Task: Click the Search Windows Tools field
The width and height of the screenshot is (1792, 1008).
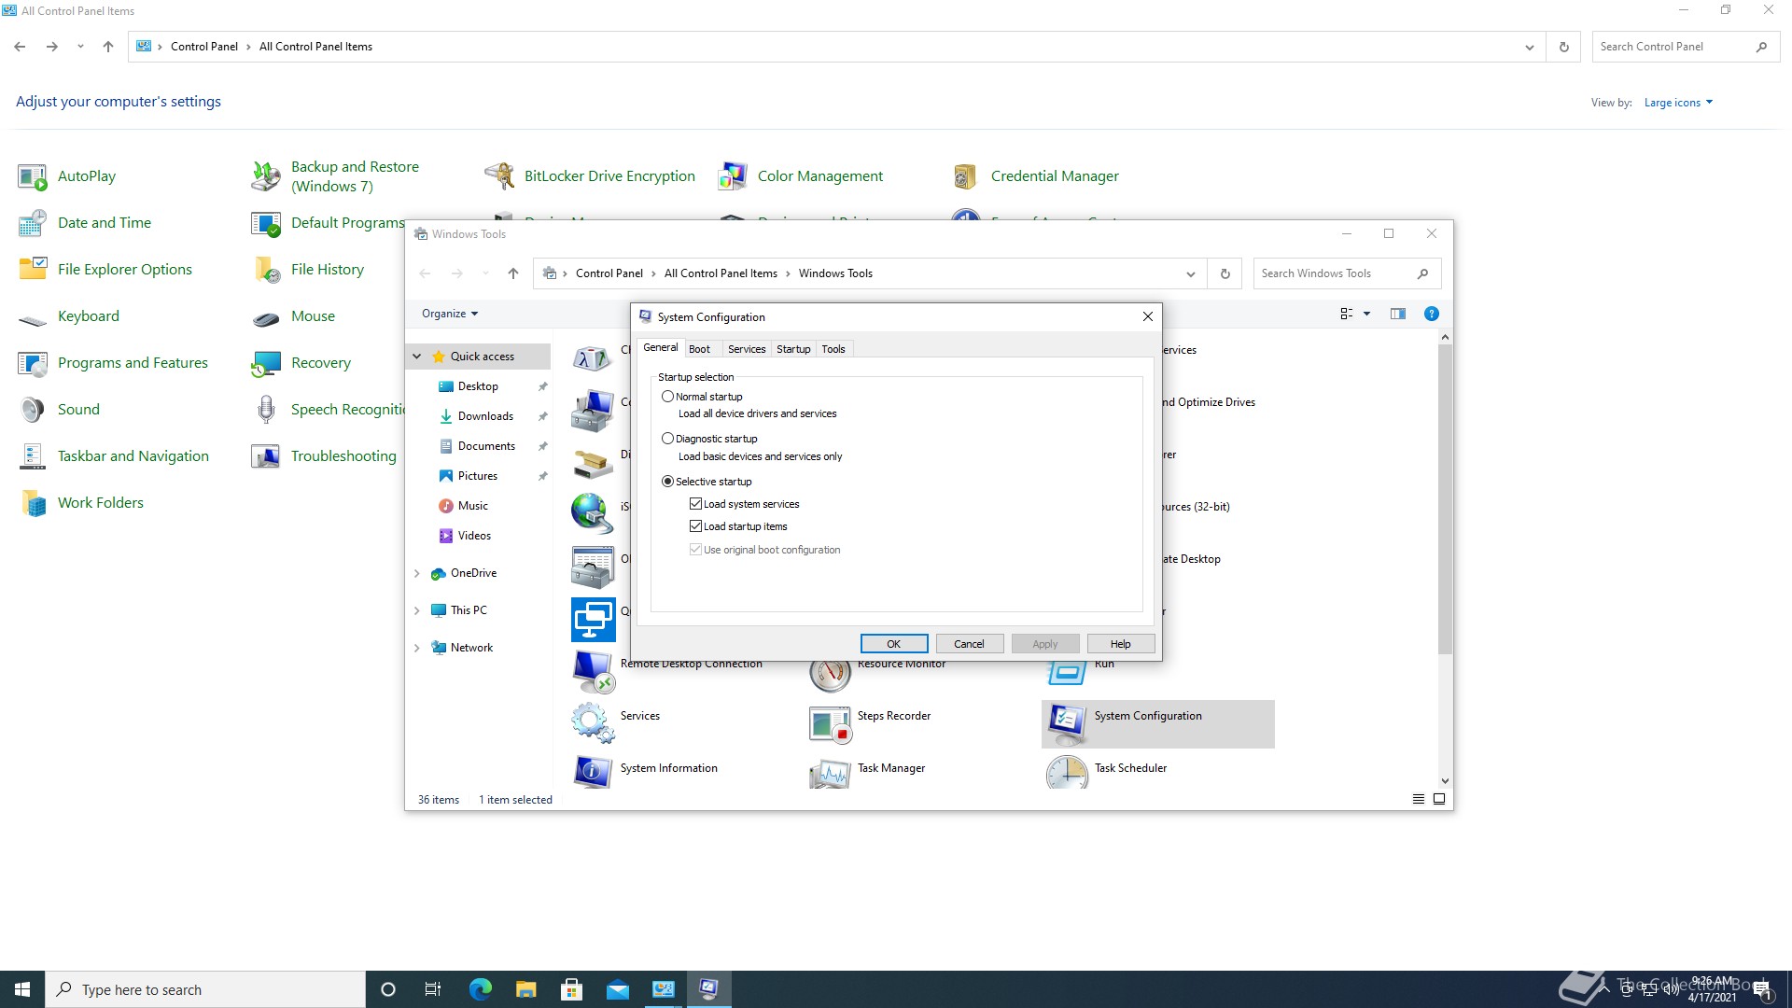Action: coord(1347,273)
